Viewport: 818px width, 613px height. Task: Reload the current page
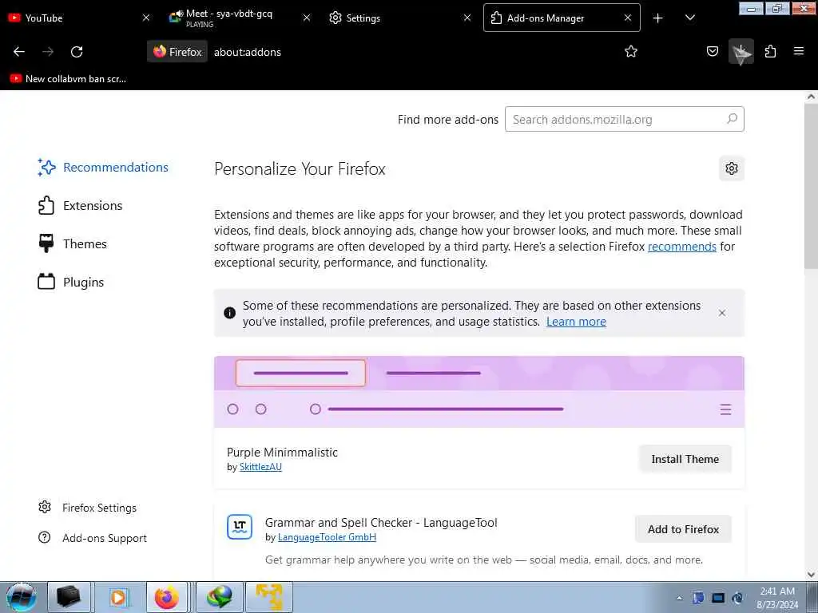point(77,52)
